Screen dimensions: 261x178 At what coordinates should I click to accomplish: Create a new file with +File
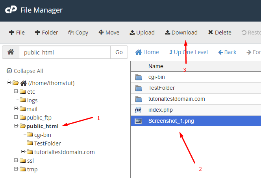click(x=17, y=33)
